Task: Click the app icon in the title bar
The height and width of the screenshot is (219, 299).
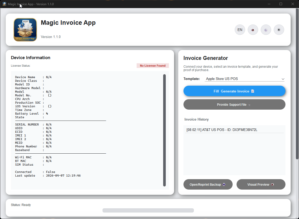Action: pyautogui.click(x=4, y=4)
